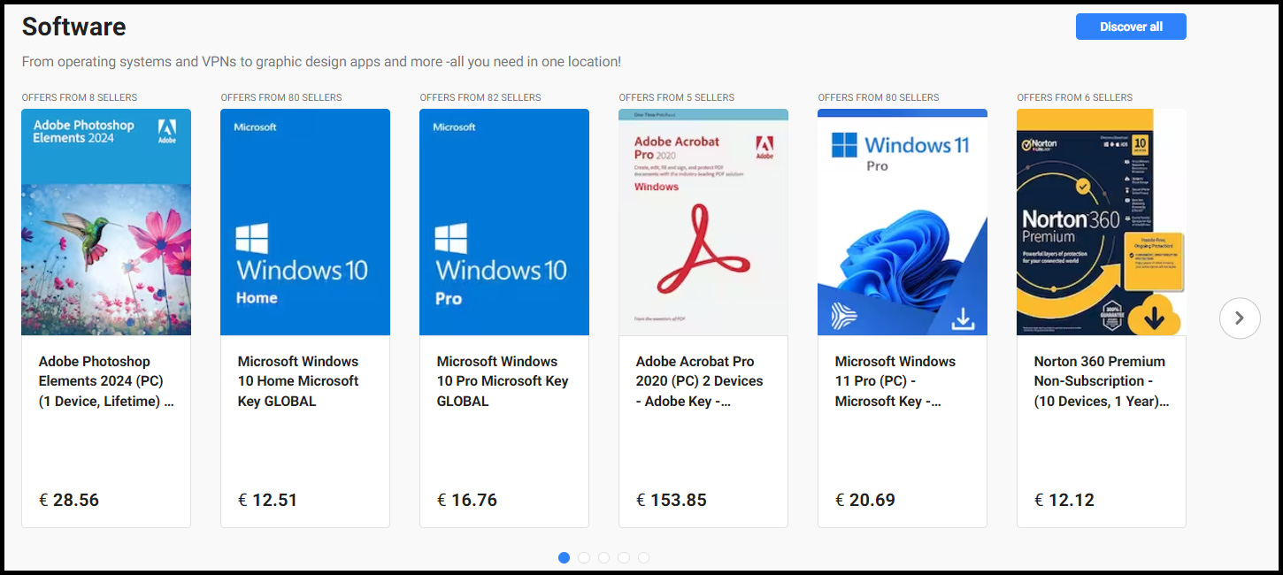This screenshot has width=1283, height=575.
Task: Open Microsoft Windows 10 Home Microsoft Key title
Action: [x=298, y=381]
